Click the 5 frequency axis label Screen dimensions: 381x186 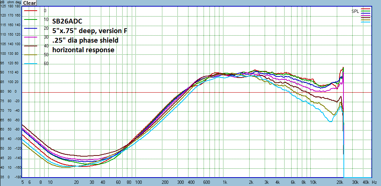pos(22,182)
